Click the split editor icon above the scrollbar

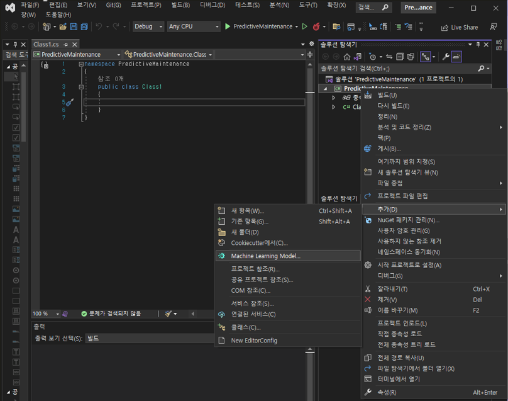tap(310, 55)
